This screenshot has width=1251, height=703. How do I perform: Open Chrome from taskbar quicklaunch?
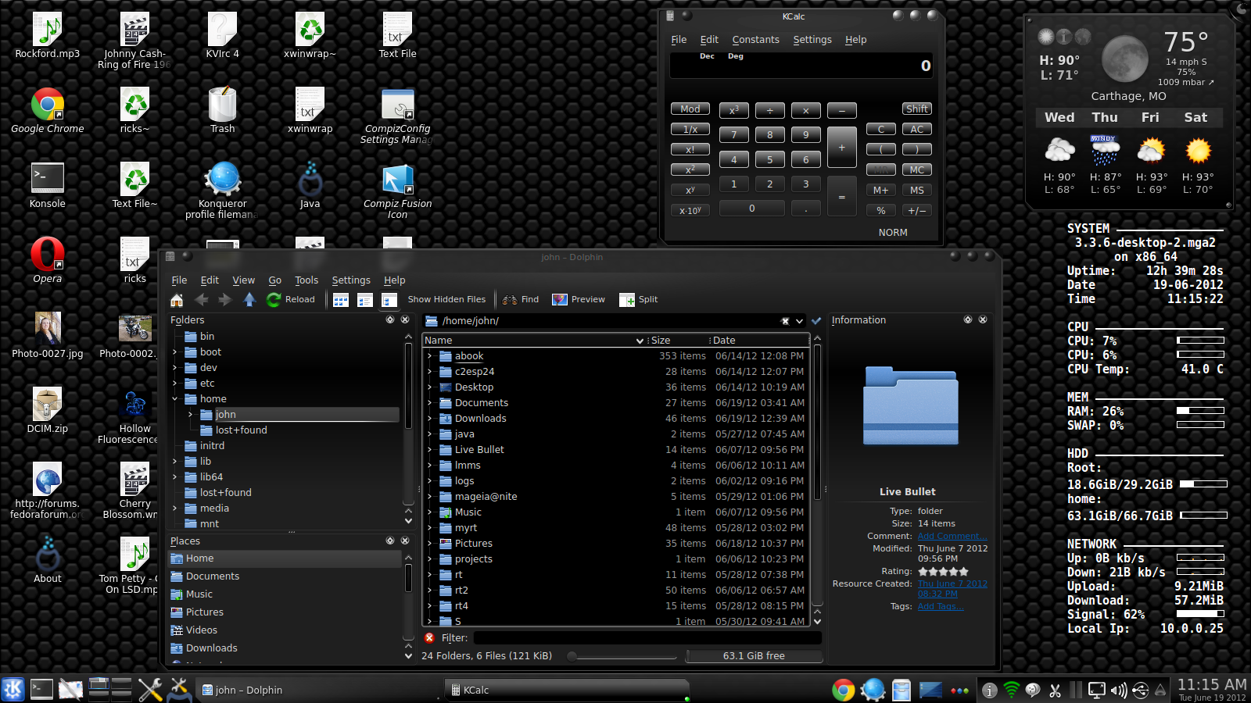(x=843, y=690)
